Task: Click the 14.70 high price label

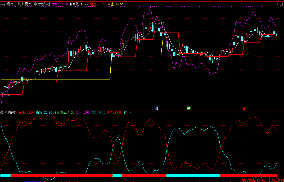Action: pos(160,24)
